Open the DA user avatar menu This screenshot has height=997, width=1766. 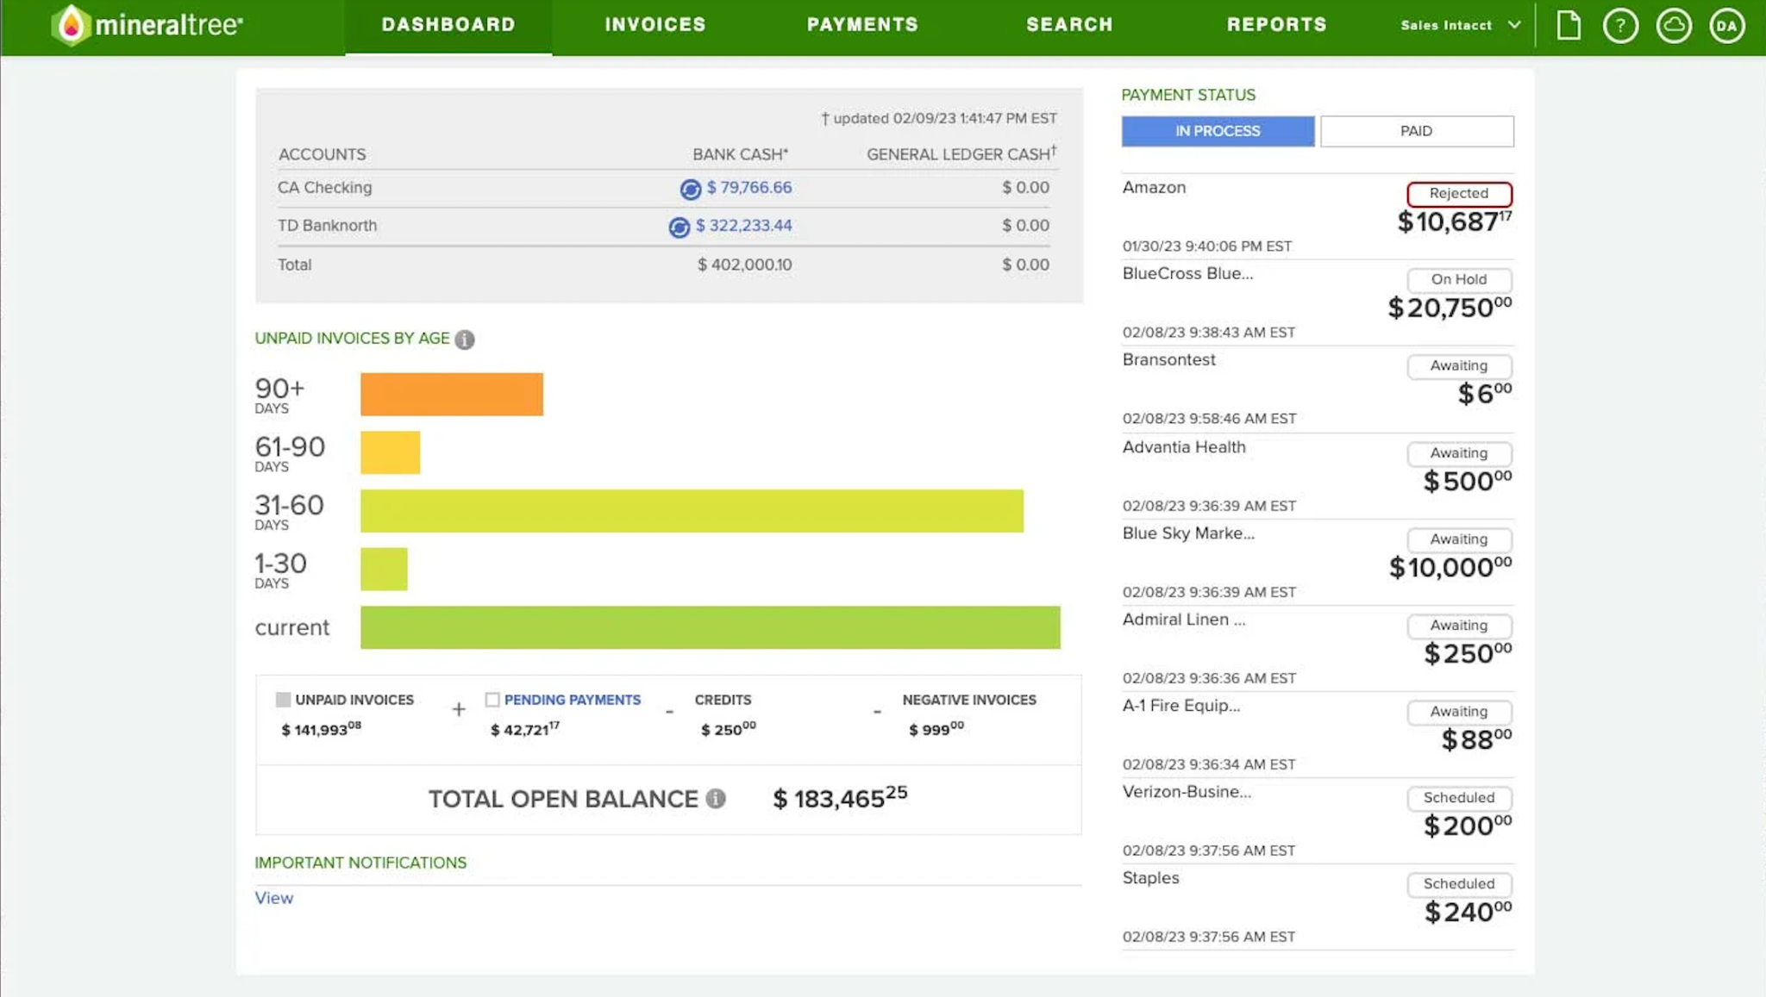point(1726,26)
